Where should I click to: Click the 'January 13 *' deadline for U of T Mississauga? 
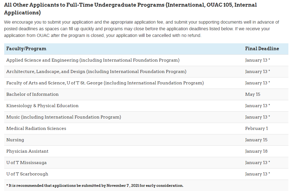tap(257, 163)
